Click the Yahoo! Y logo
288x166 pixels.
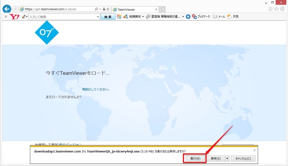click(14, 16)
